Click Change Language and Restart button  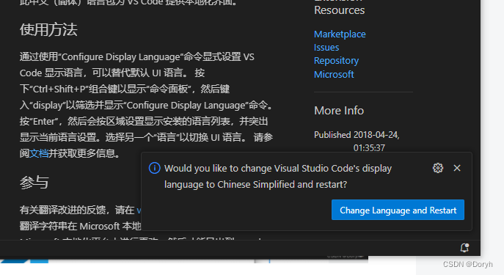[x=398, y=210]
